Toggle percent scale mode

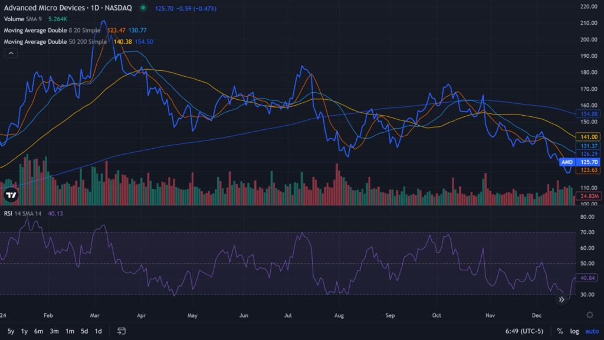[x=559, y=331]
